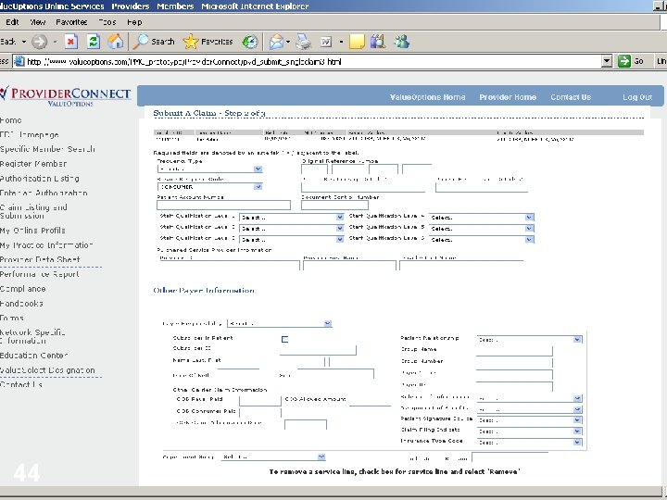Click the Stop loading icon
This screenshot has height=500, width=667.
tap(70, 42)
